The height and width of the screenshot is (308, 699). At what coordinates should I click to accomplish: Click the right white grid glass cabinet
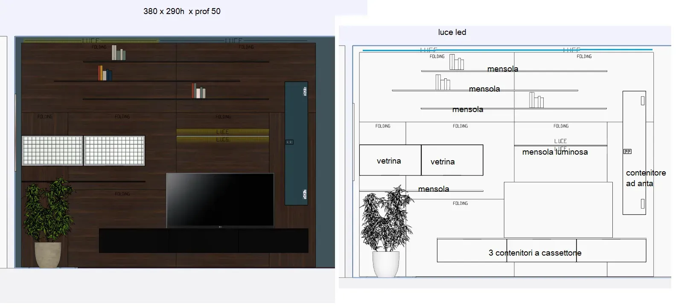[x=114, y=150]
